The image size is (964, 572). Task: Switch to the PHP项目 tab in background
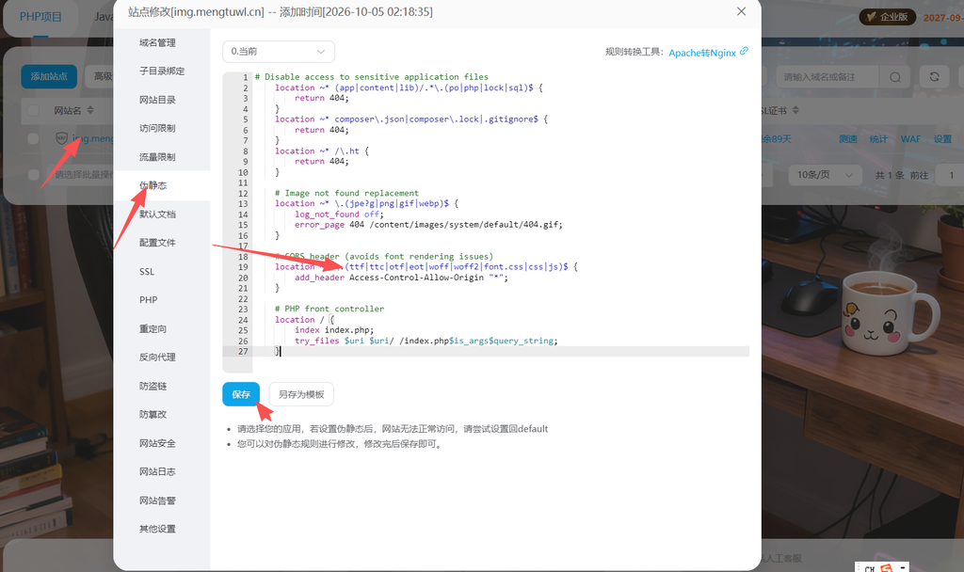(x=40, y=17)
